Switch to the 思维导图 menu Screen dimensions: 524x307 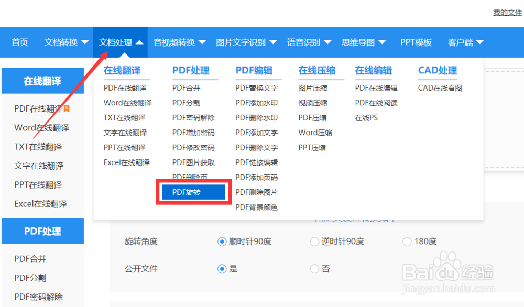359,42
